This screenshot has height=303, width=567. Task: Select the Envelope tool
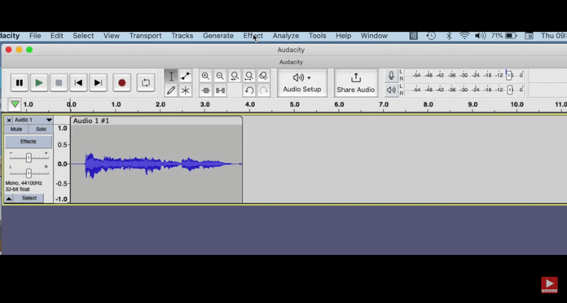point(185,76)
